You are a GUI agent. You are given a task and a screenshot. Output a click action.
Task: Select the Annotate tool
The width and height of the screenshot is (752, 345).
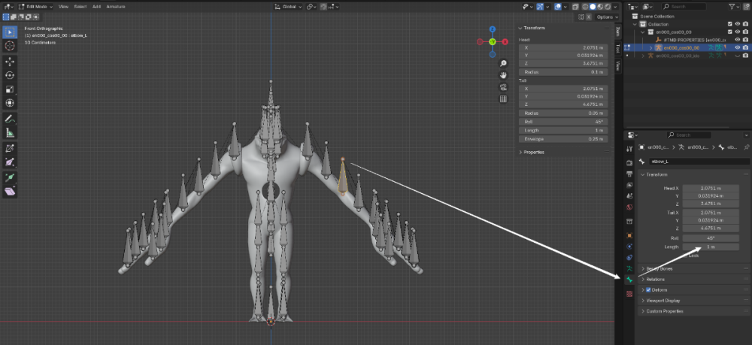10,118
